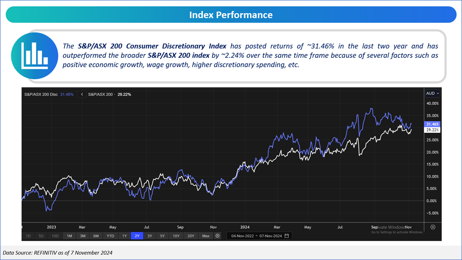
Task: Click the date range 04-Nov-2022 - 07-Nov-2024 field
Action: (259, 236)
